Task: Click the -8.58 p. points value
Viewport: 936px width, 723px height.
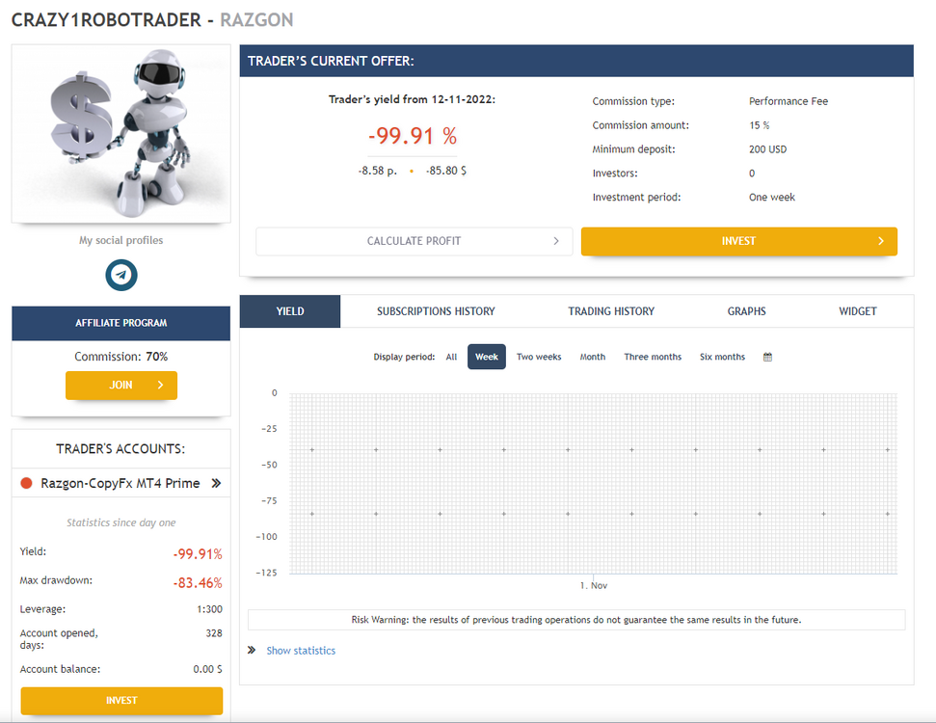Action: coord(377,171)
